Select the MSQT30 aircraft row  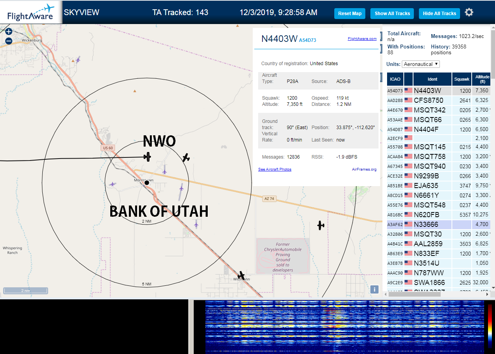[x=439, y=234]
